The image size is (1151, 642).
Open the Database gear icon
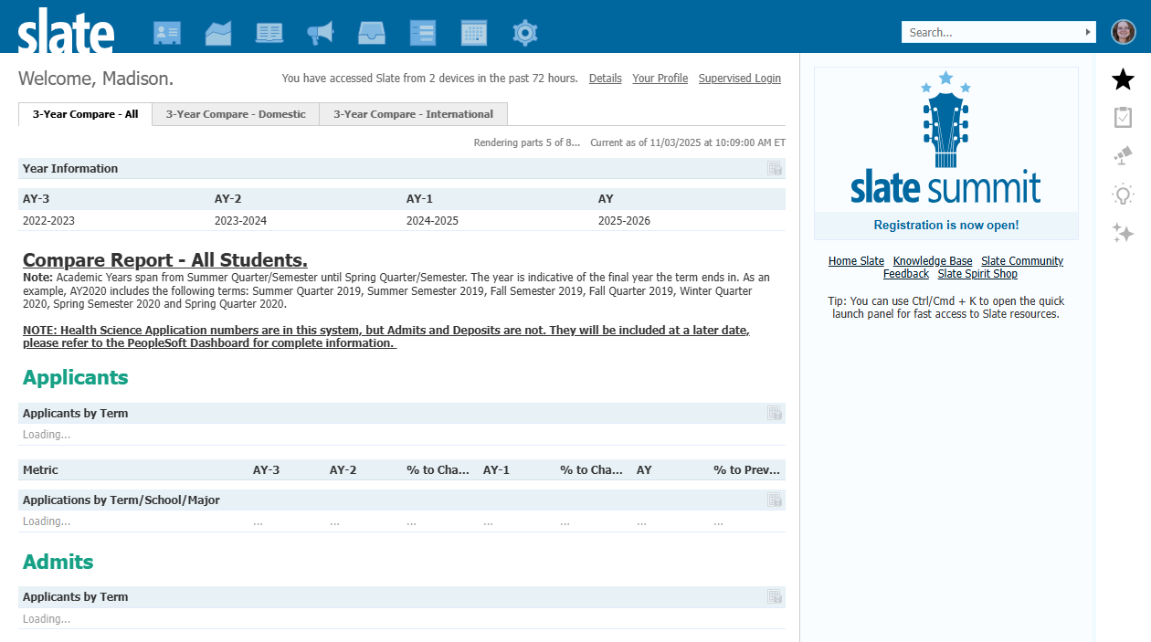point(525,34)
